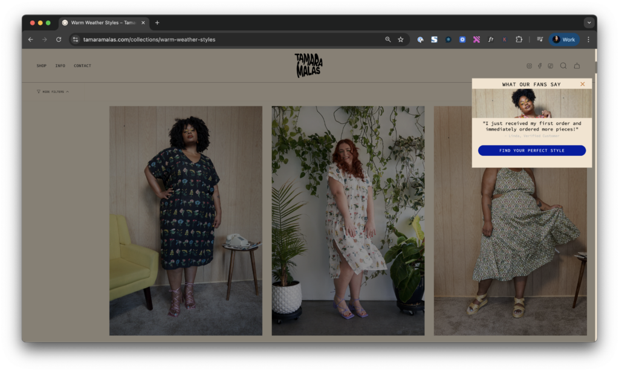This screenshot has height=371, width=619.
Task: Open the TikTok icon in site header
Action: click(x=551, y=66)
